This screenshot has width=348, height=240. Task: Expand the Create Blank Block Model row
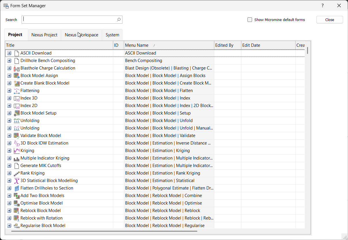9,83
